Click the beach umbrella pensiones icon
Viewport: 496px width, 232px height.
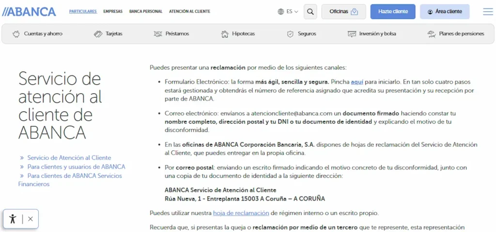click(x=432, y=34)
